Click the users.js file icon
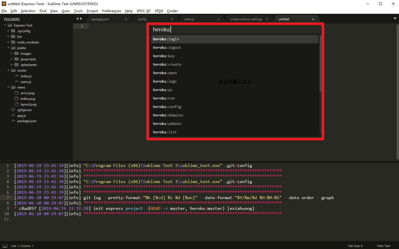The height and width of the screenshot is (249, 399). [16, 81]
